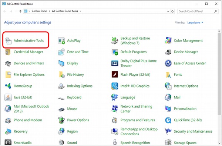This screenshot has width=222, height=146.
Task: Expand the address bar history dropdown arrow
Action: pos(168,11)
